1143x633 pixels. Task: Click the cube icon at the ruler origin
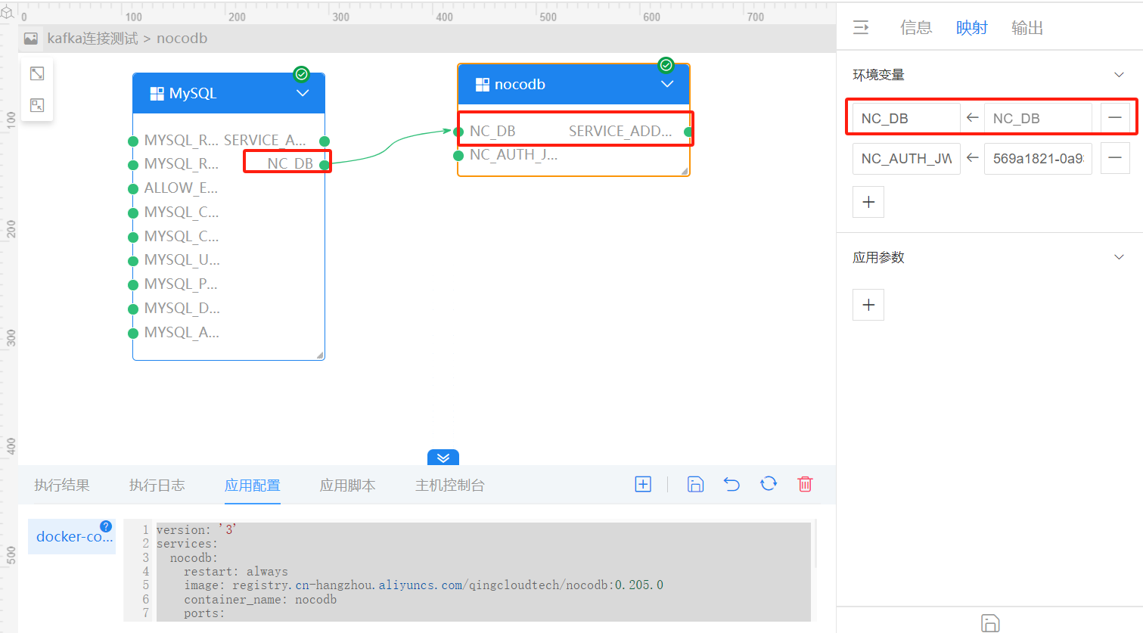point(8,13)
